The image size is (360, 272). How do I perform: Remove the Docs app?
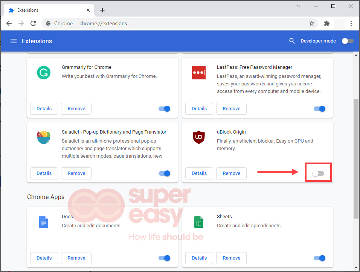click(76, 258)
